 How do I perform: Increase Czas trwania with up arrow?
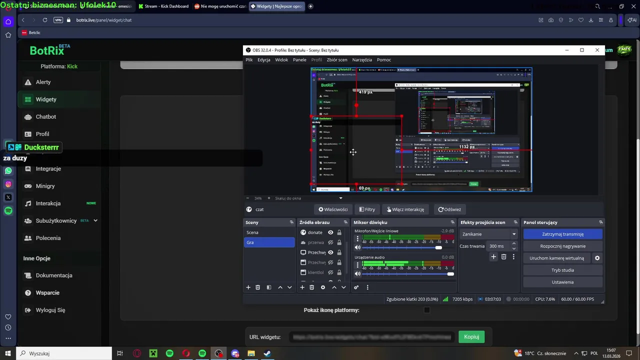tap(513, 243)
